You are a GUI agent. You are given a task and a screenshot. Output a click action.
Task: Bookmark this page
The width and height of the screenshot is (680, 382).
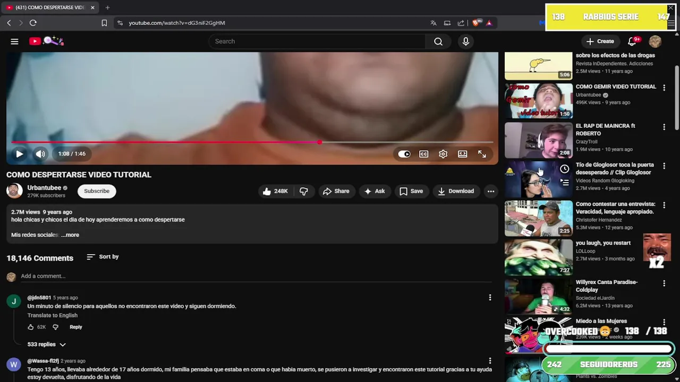[x=104, y=23]
